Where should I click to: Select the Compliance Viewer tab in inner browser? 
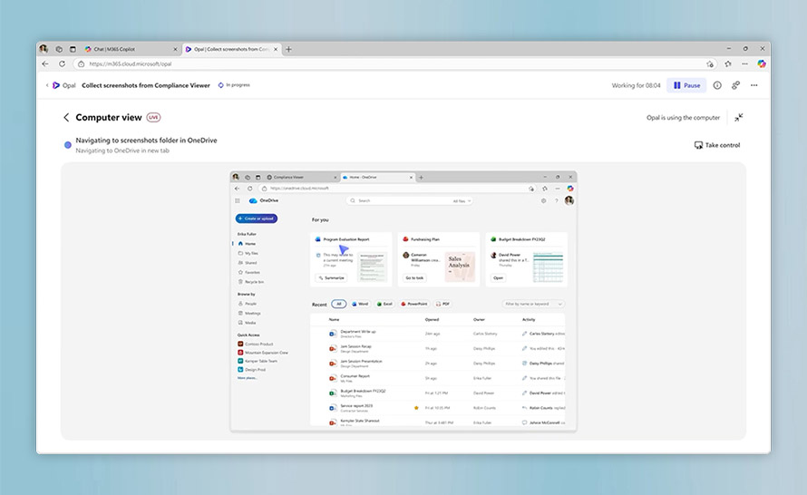[x=300, y=177]
